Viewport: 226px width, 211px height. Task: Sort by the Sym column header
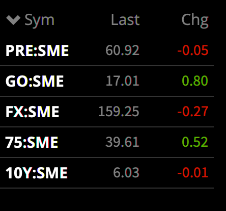pos(39,21)
